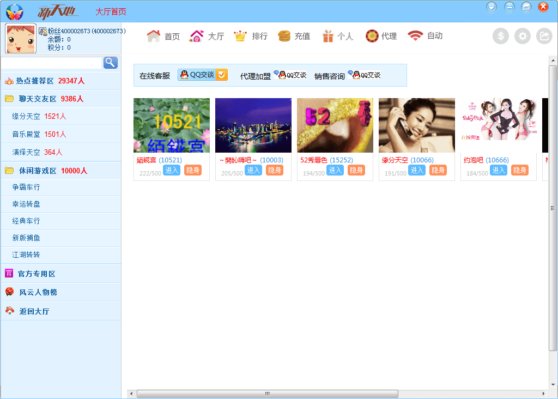Open 充值 recharge with coins icon
Image resolution: width=558 pixels, height=399 pixels.
[294, 37]
